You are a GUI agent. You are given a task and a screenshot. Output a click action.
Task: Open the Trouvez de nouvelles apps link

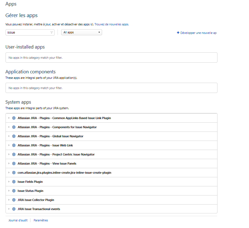click(112, 24)
